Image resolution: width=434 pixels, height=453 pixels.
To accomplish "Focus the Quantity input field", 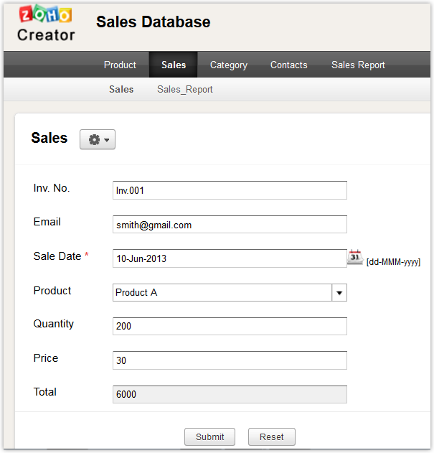I will coord(230,327).
